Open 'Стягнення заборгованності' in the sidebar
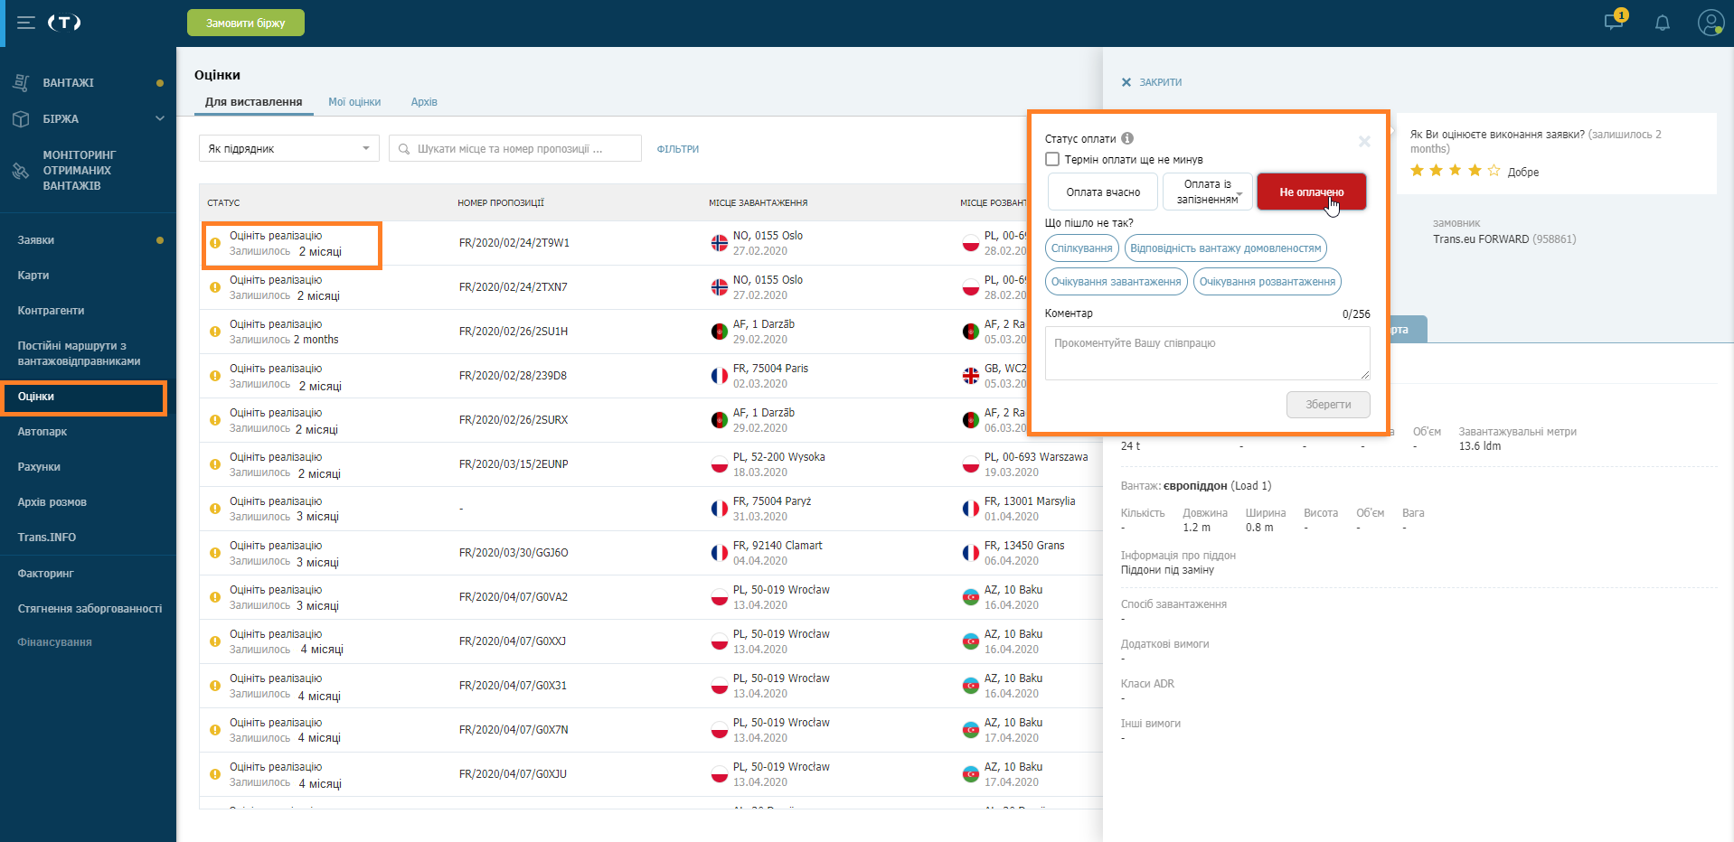This screenshot has width=1734, height=842. (x=90, y=609)
